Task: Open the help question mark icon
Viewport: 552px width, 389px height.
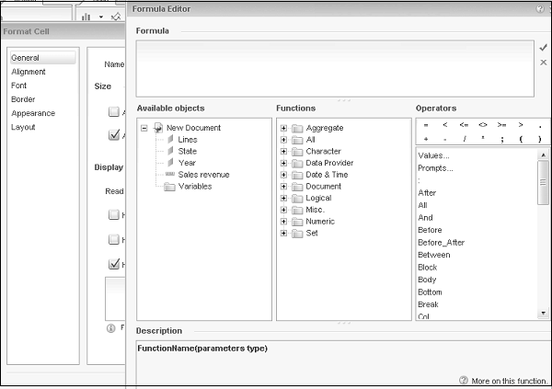Action: tap(539, 8)
